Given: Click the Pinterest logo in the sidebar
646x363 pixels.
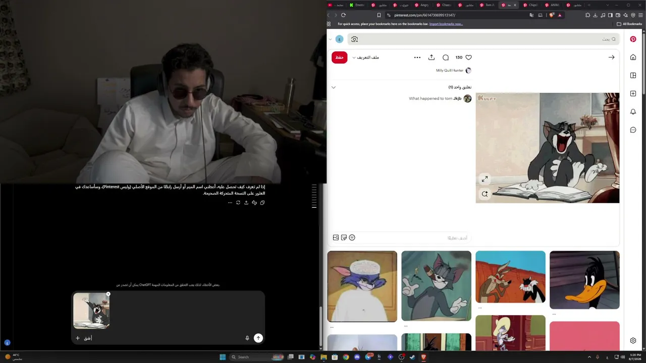Looking at the screenshot, I should click(x=633, y=39).
